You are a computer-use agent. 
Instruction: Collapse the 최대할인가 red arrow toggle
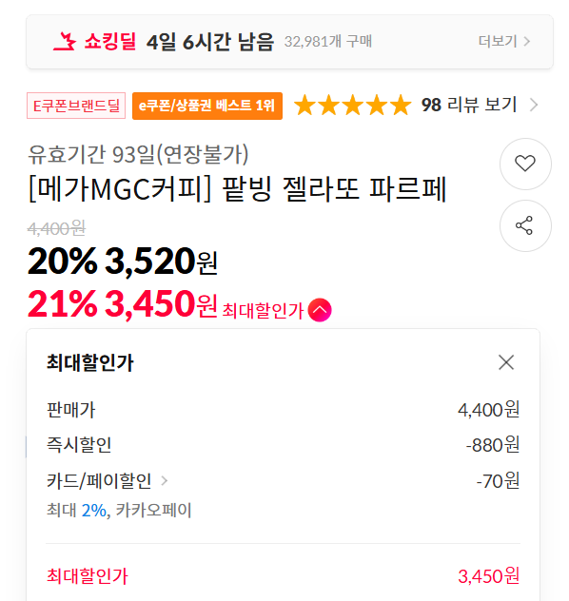[320, 310]
